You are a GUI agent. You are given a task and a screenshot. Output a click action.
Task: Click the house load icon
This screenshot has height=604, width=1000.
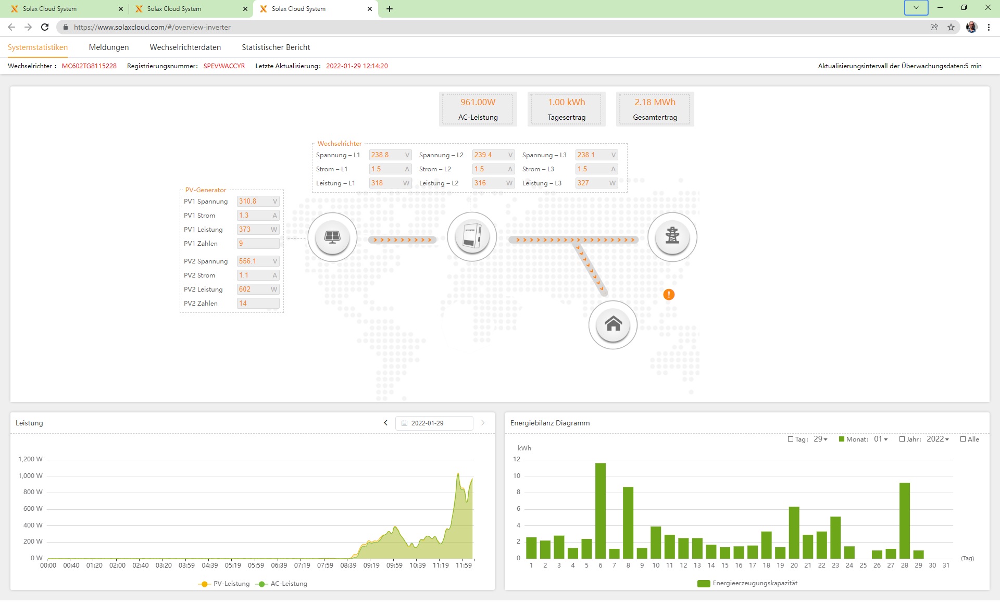click(613, 325)
